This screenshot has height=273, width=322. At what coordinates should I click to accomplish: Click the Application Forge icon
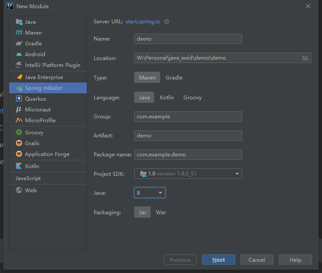19,154
